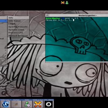This screenshot has height=108, width=108.
Task: Click the 'Taking shot in 3.. 2.. 1..' line
Action: pyautogui.click(x=59, y=20)
